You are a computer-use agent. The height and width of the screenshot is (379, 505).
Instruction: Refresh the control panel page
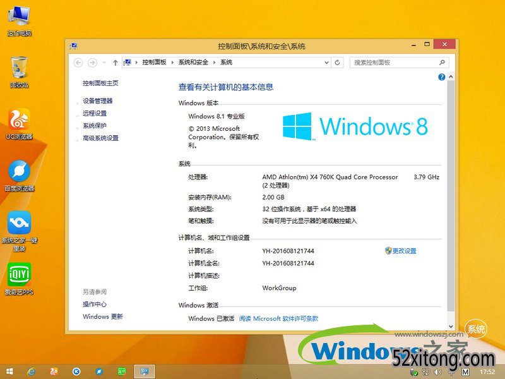(337, 63)
